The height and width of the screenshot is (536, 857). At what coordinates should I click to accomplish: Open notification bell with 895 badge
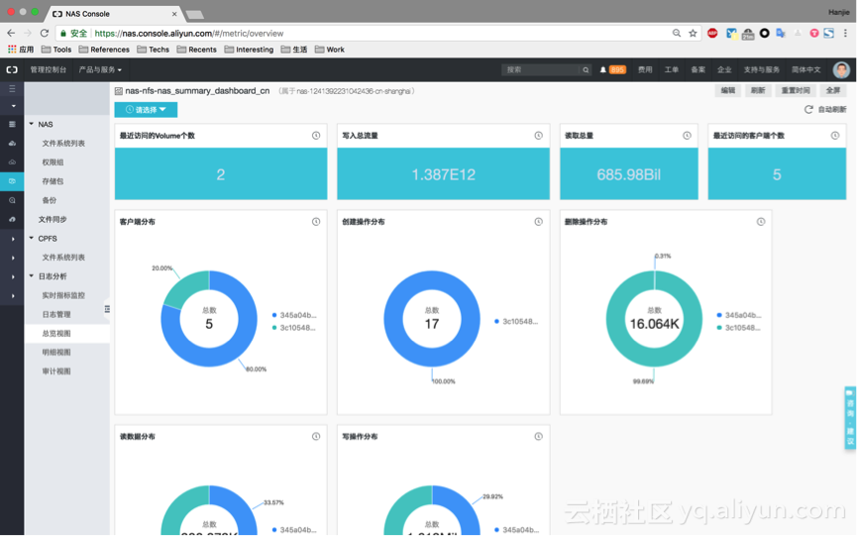(612, 70)
